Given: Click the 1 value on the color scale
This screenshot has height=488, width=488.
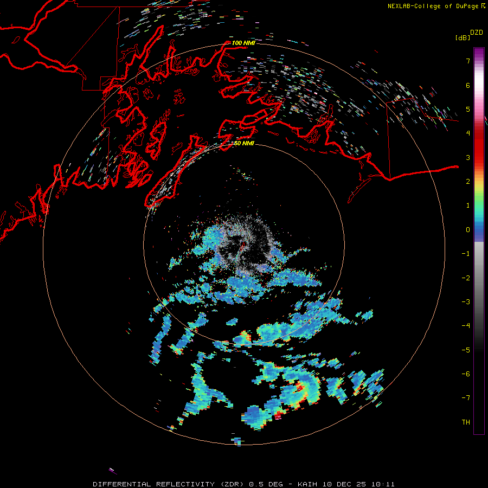Looking at the screenshot, I should pyautogui.click(x=468, y=206).
